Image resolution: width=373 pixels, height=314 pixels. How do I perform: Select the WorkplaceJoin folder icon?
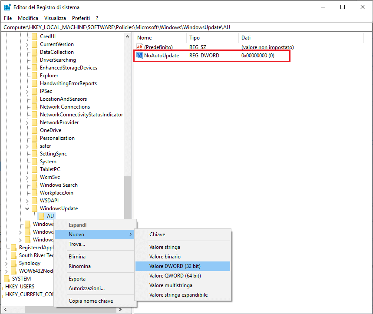click(x=34, y=193)
